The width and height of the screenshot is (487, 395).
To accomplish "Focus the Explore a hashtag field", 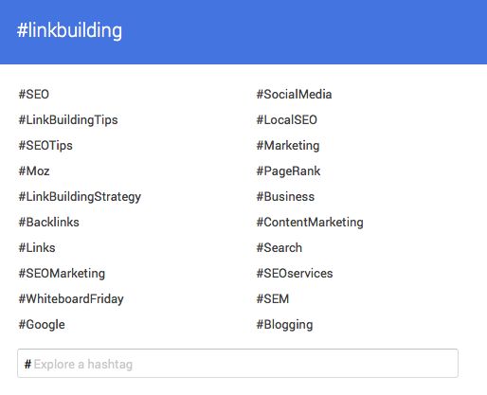I will coord(238,364).
